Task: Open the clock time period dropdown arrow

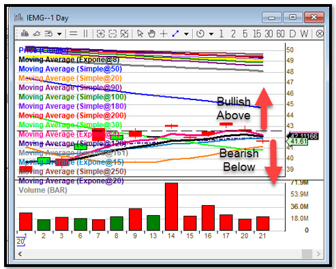Action: pos(211,34)
